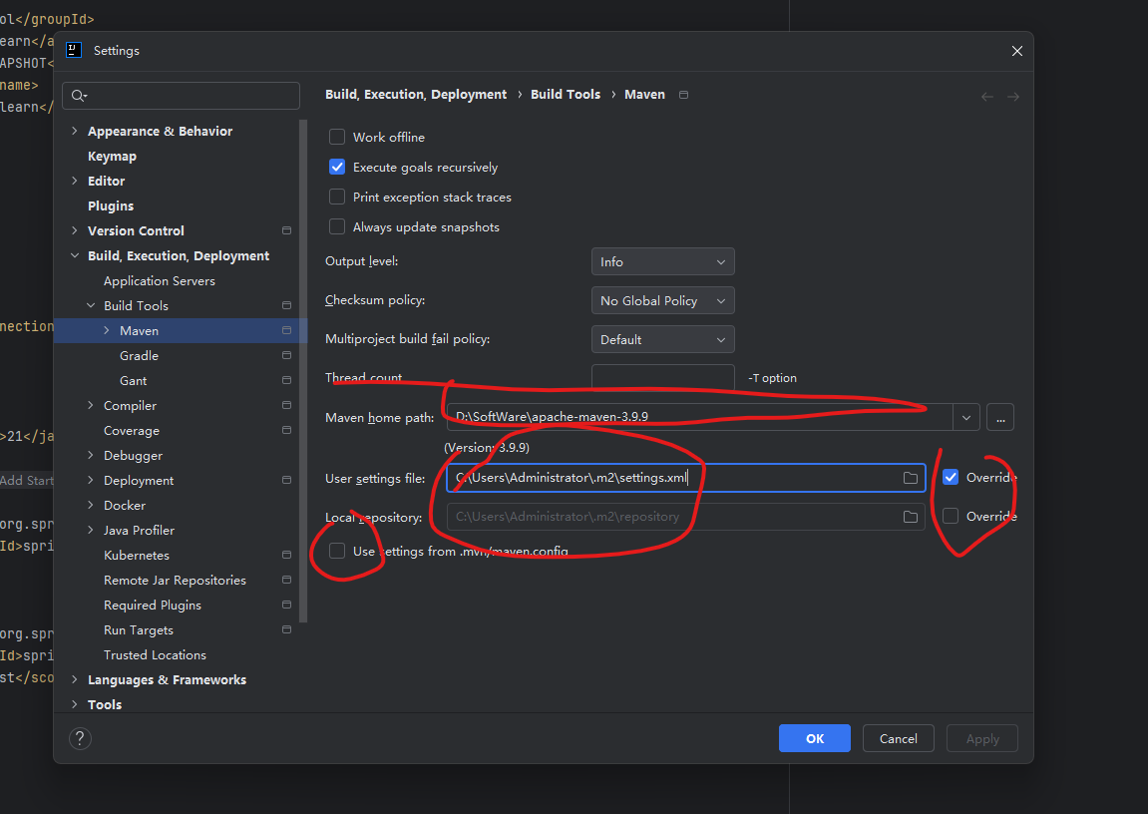Viewport: 1148px width, 814px height.
Task: Click the OK button
Action: (814, 738)
